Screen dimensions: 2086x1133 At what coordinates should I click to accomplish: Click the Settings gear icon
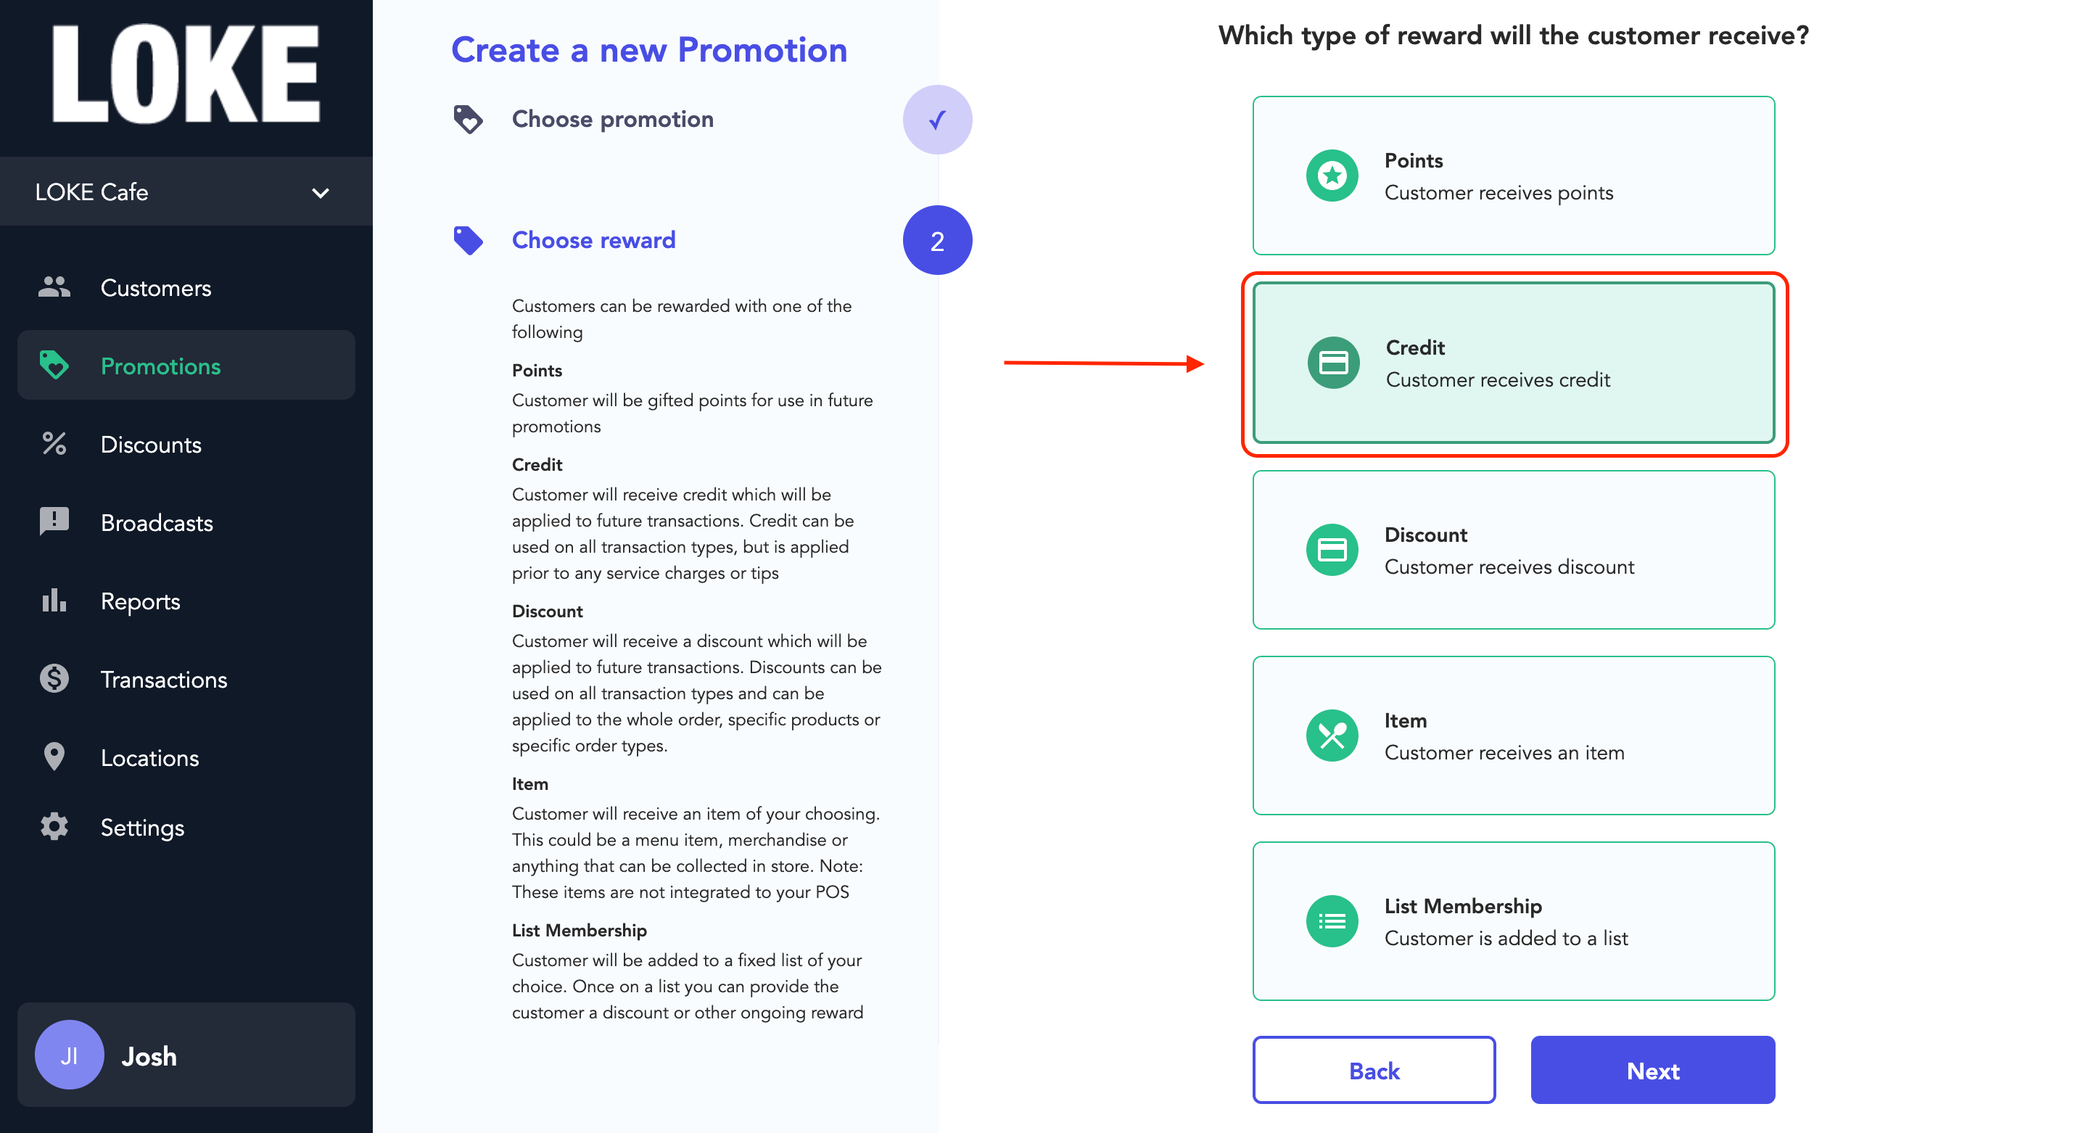point(54,827)
